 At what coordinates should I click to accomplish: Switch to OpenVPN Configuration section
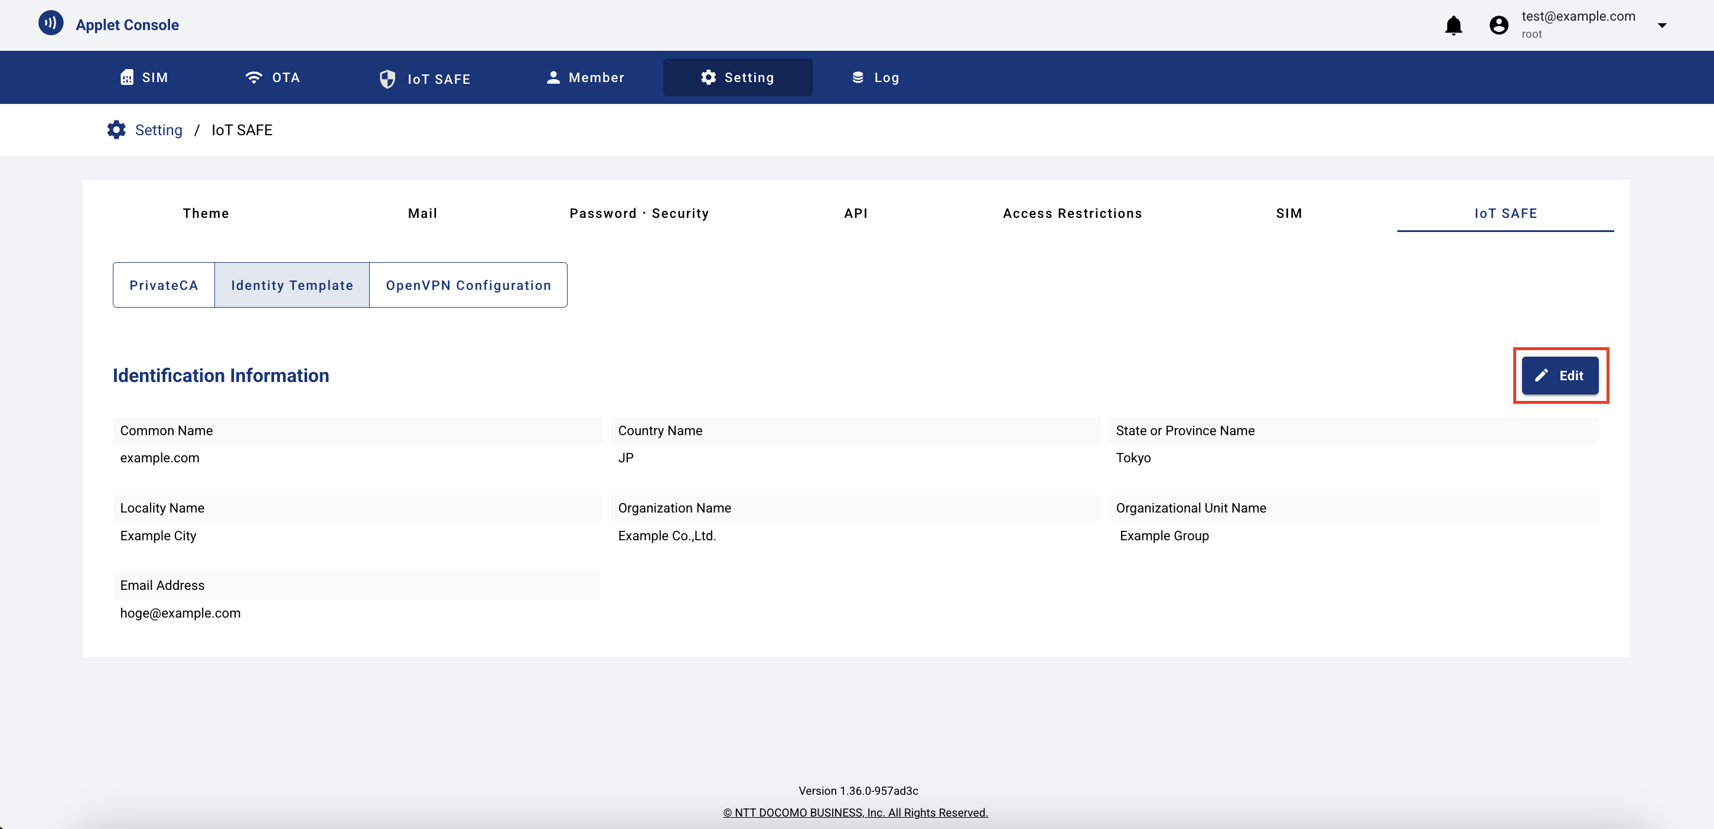468,285
